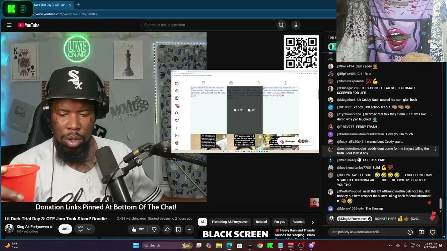Open the Windows Start menu

(x=136, y=245)
